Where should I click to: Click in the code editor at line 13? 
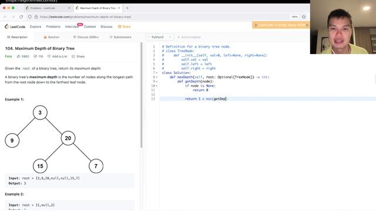click(268, 99)
